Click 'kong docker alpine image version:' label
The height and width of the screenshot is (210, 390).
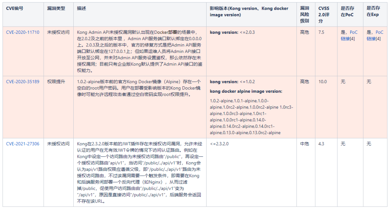click(x=246, y=91)
